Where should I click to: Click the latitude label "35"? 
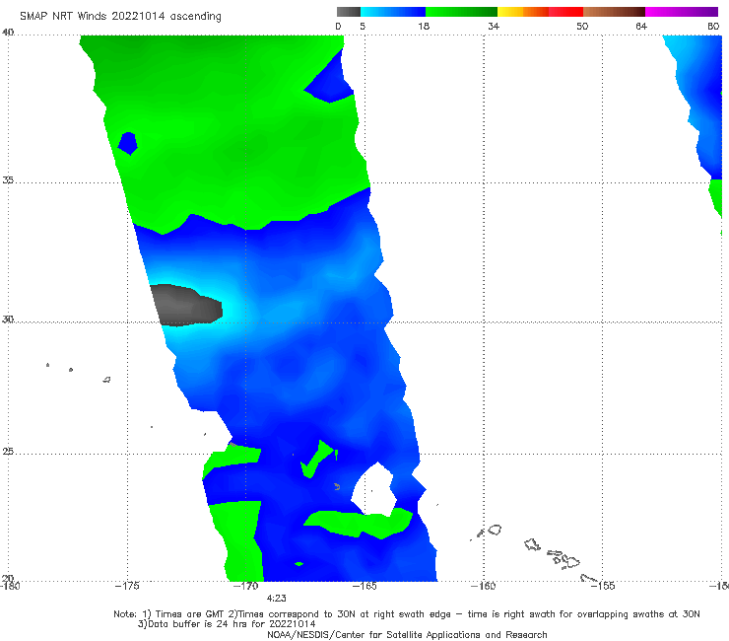point(8,180)
